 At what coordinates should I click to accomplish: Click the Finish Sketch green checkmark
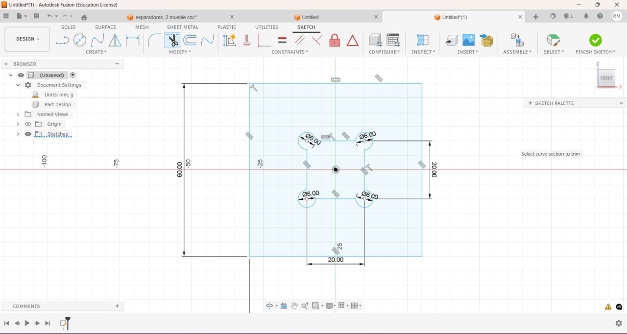pos(596,40)
